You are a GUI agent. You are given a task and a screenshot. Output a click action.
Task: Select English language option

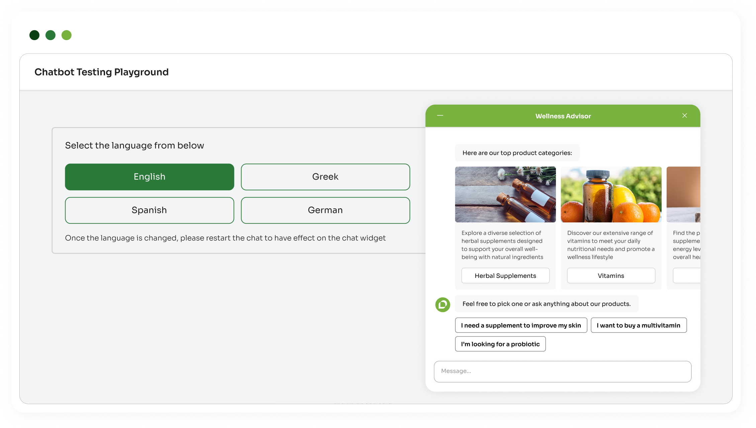pos(150,177)
